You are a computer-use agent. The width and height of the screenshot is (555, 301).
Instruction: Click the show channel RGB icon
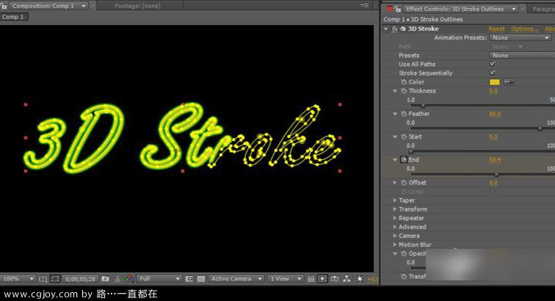(x=129, y=279)
